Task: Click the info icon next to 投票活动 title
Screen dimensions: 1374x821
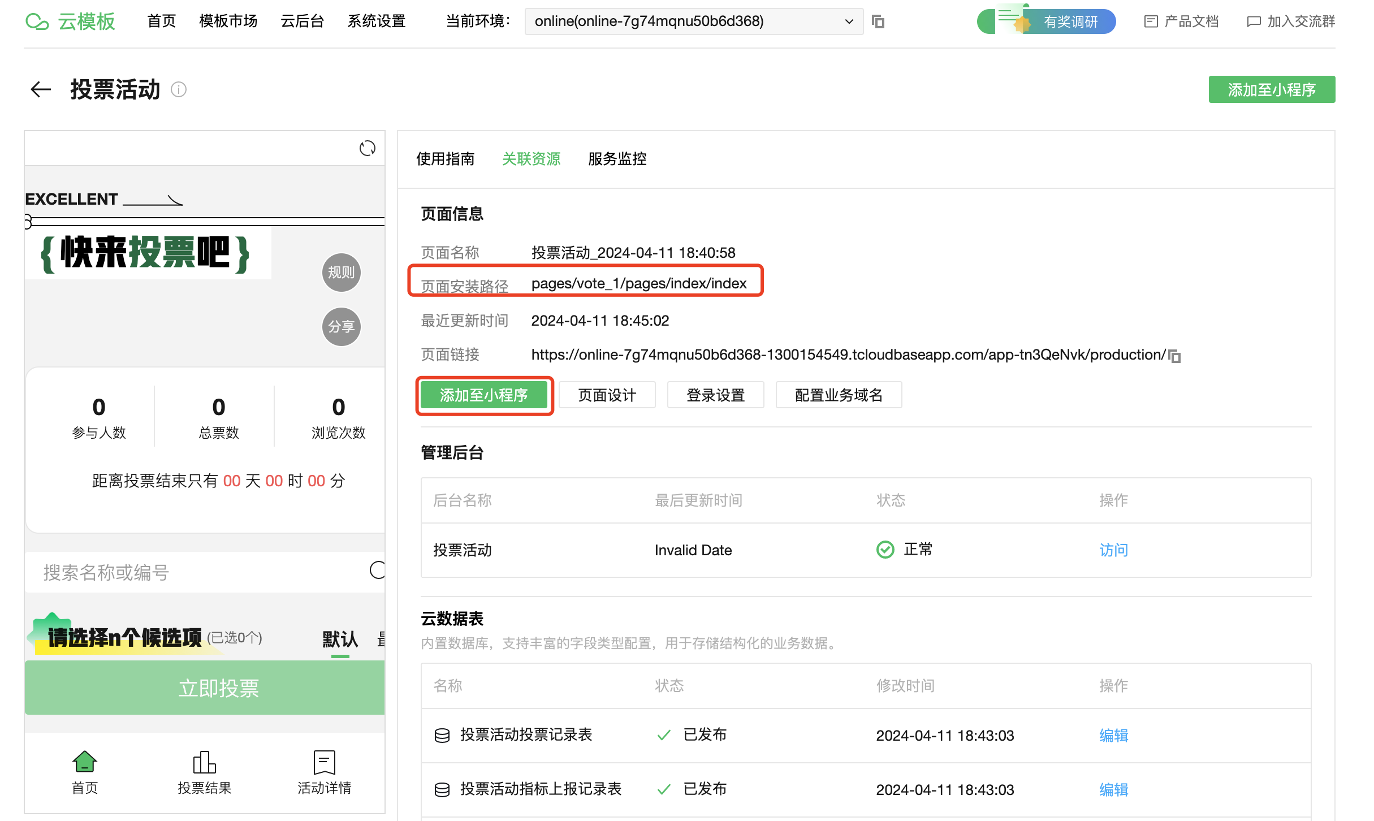Action: pos(179,89)
